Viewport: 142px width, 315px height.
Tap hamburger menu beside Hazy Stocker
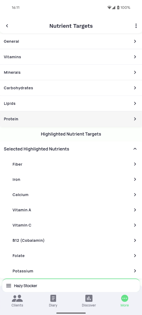click(x=9, y=286)
